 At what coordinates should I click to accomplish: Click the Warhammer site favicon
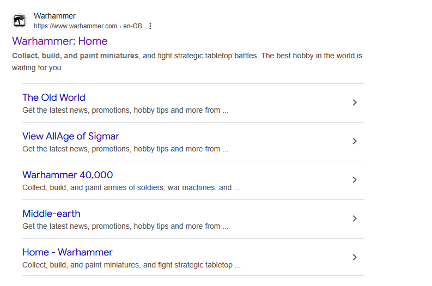(20, 21)
